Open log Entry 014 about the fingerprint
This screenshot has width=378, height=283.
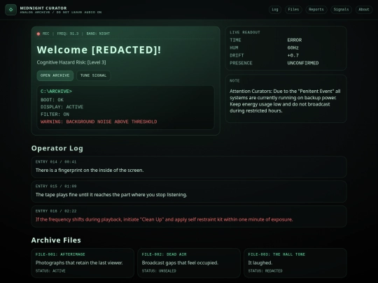pyautogui.click(x=189, y=167)
